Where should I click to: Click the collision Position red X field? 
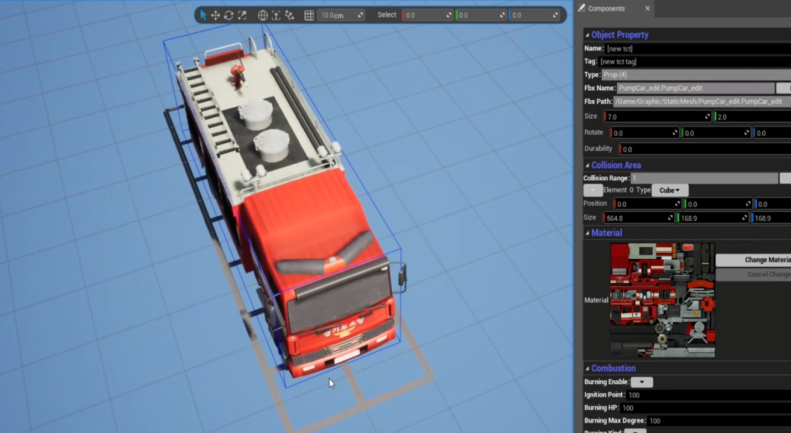click(647, 204)
